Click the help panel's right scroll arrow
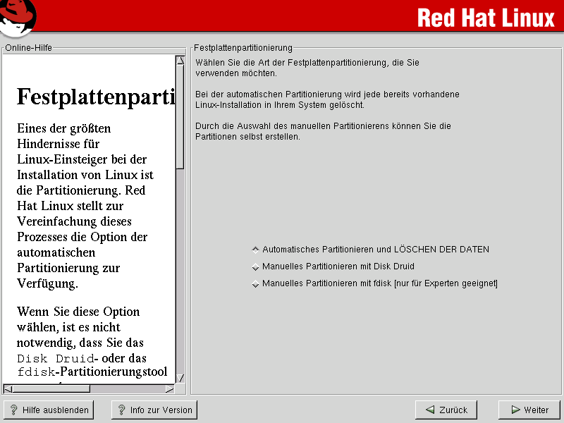 coord(169,388)
